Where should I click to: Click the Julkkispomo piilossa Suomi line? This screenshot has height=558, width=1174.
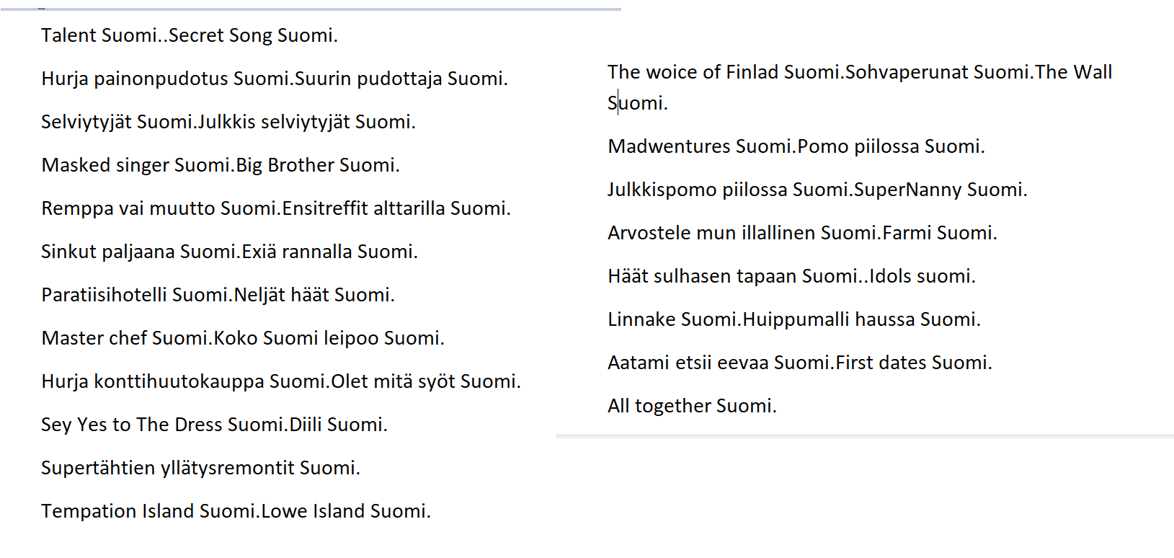pos(818,190)
